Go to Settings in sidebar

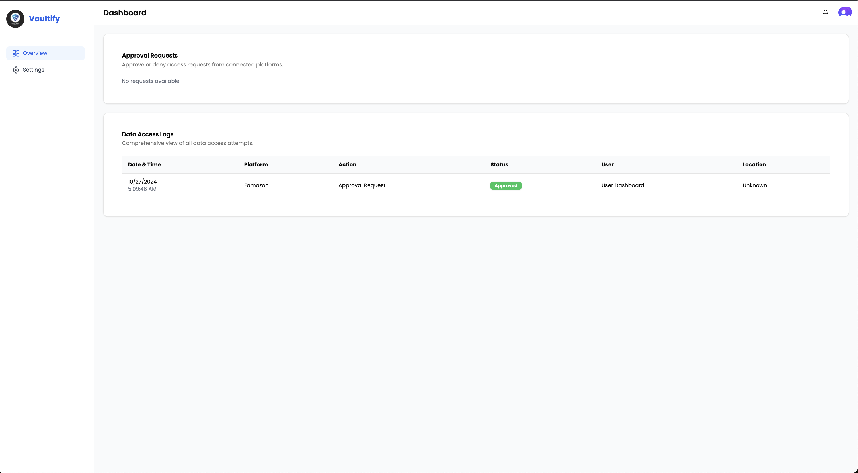pyautogui.click(x=33, y=70)
